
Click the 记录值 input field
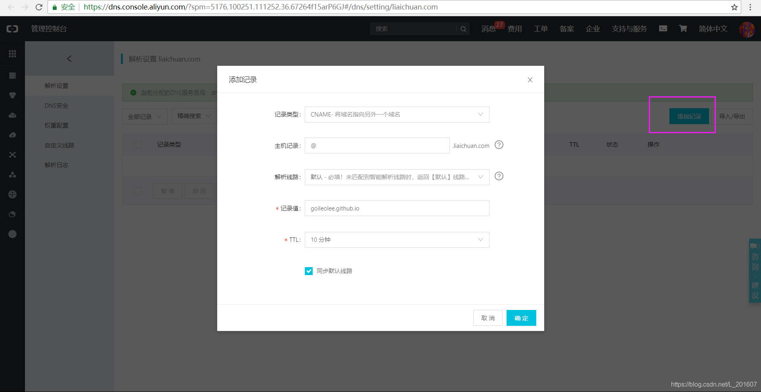coord(397,208)
